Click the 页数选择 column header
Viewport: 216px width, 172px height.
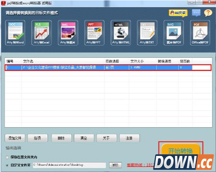tap(116, 61)
